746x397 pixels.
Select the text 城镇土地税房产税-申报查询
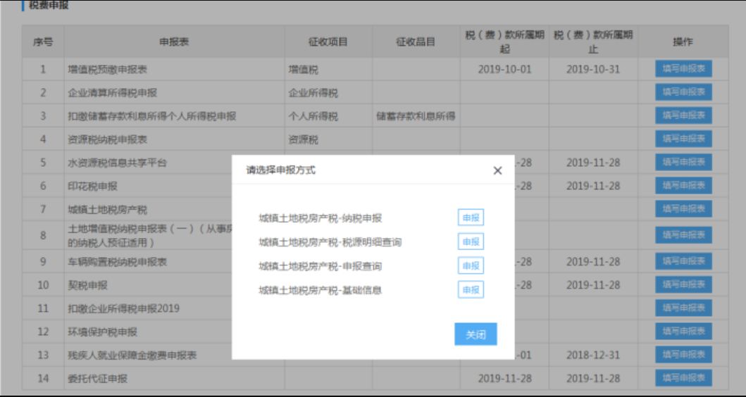point(321,266)
